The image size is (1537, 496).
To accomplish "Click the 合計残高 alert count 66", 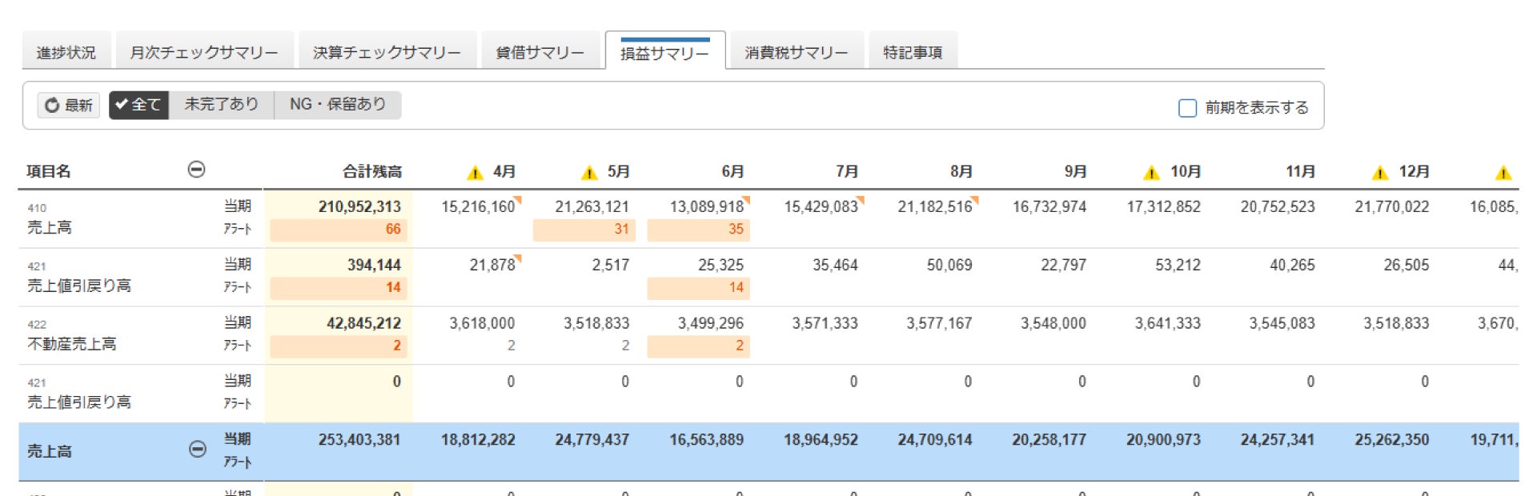I will click(392, 230).
